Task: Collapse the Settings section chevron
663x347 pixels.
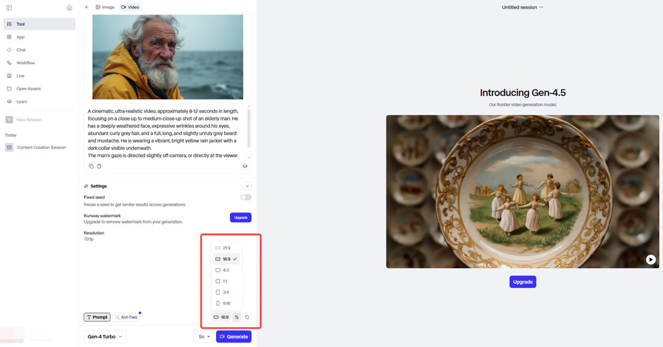Action: [x=247, y=186]
